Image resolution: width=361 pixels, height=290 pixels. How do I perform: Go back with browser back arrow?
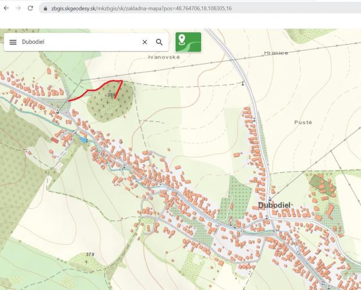(x=6, y=8)
